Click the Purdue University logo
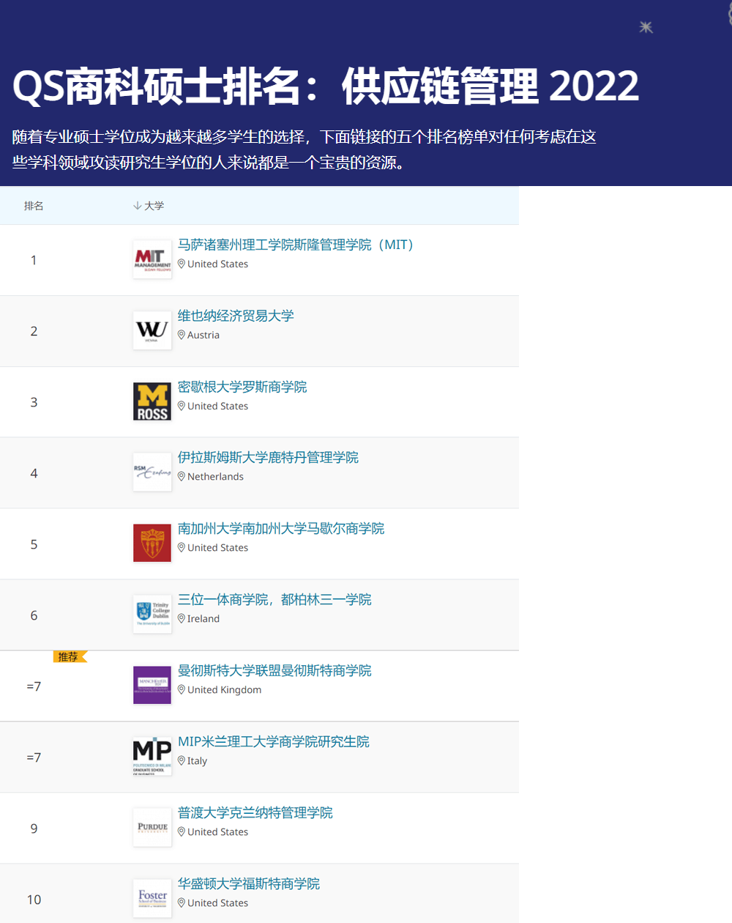 [x=152, y=827]
